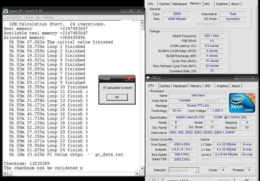The height and width of the screenshot is (181, 260).
Task: Click the Cycle Time value 15 clocks
Action: 212,61
